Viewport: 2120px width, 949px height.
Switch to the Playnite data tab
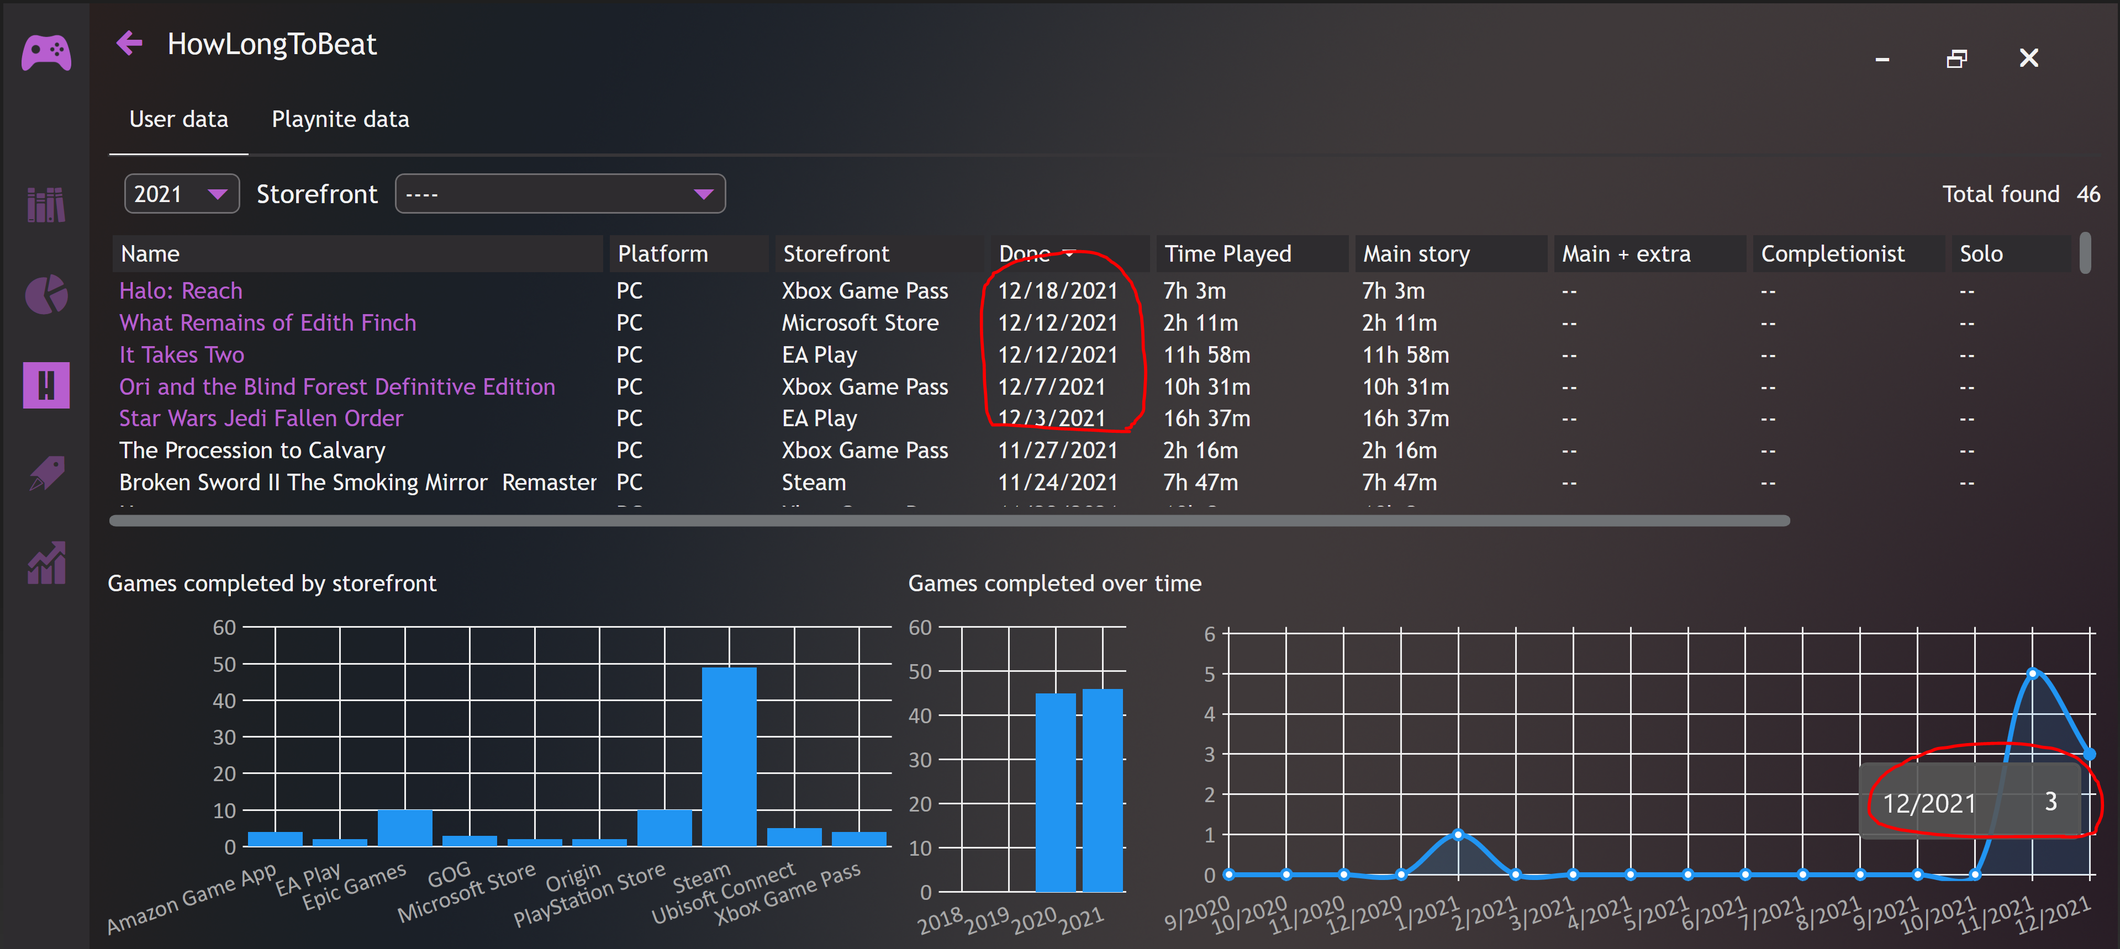click(x=341, y=119)
